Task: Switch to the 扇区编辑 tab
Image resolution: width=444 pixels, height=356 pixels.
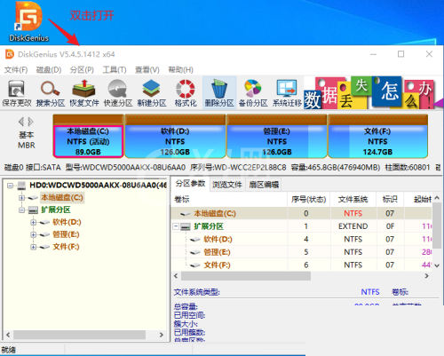Action: 264,185
